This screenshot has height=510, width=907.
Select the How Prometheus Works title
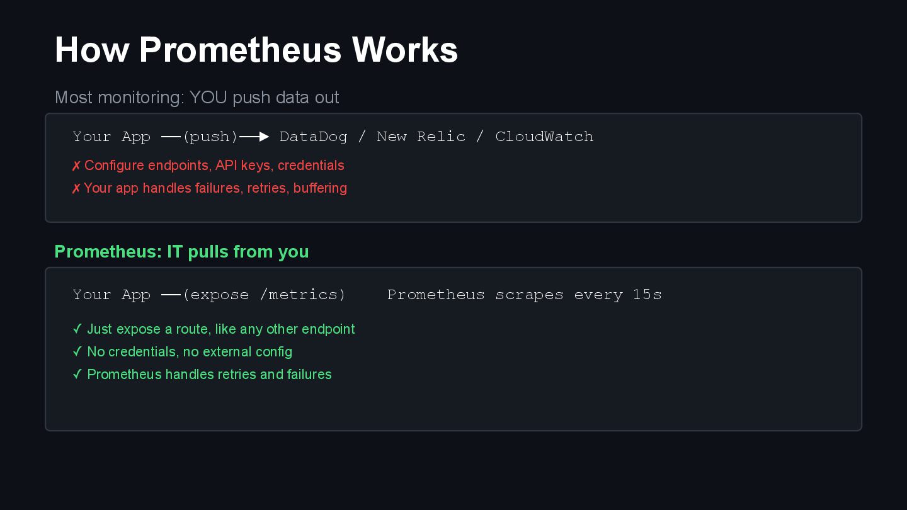click(256, 50)
